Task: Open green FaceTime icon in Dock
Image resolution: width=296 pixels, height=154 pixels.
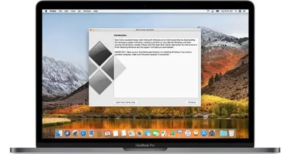Action: 155,133
